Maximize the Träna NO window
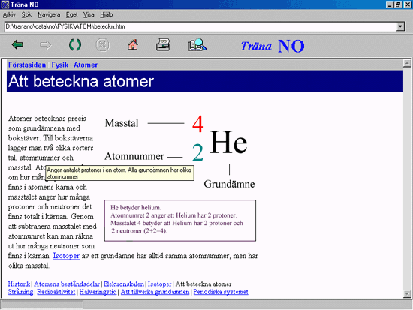Viewport: 413px width, 310px height. click(x=398, y=5)
